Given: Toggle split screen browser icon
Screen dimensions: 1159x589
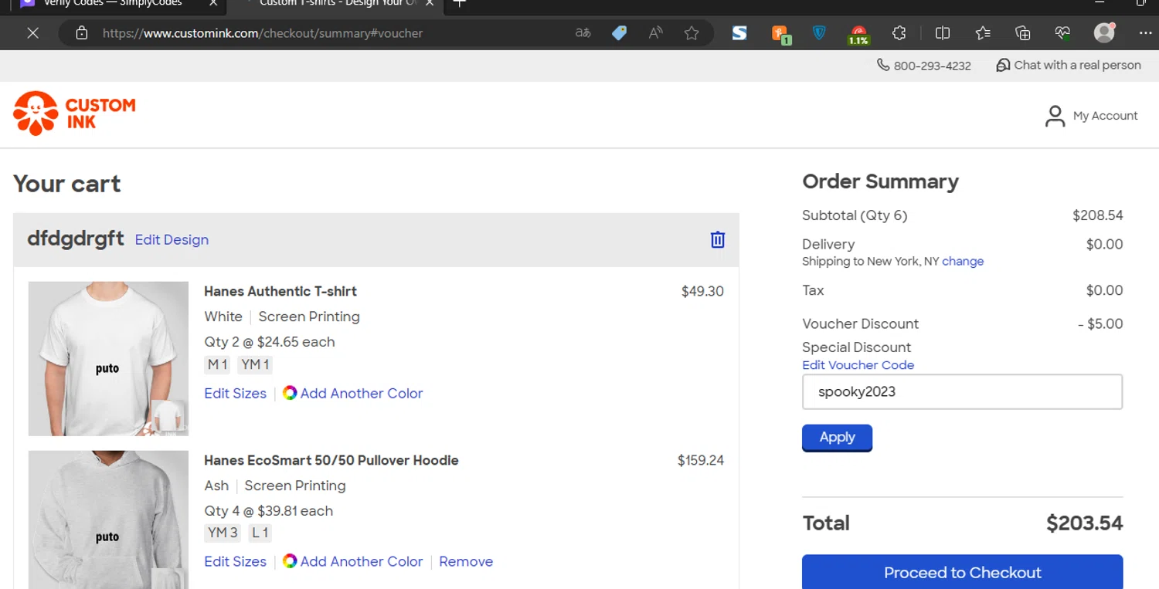Looking at the screenshot, I should pos(943,33).
